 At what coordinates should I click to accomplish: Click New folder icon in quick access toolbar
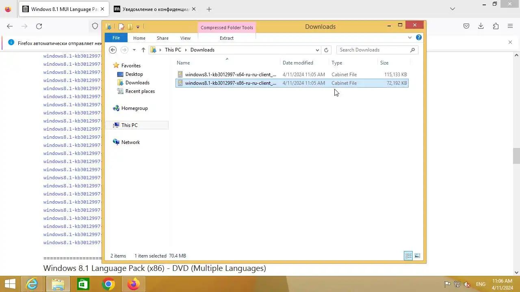[x=130, y=27]
